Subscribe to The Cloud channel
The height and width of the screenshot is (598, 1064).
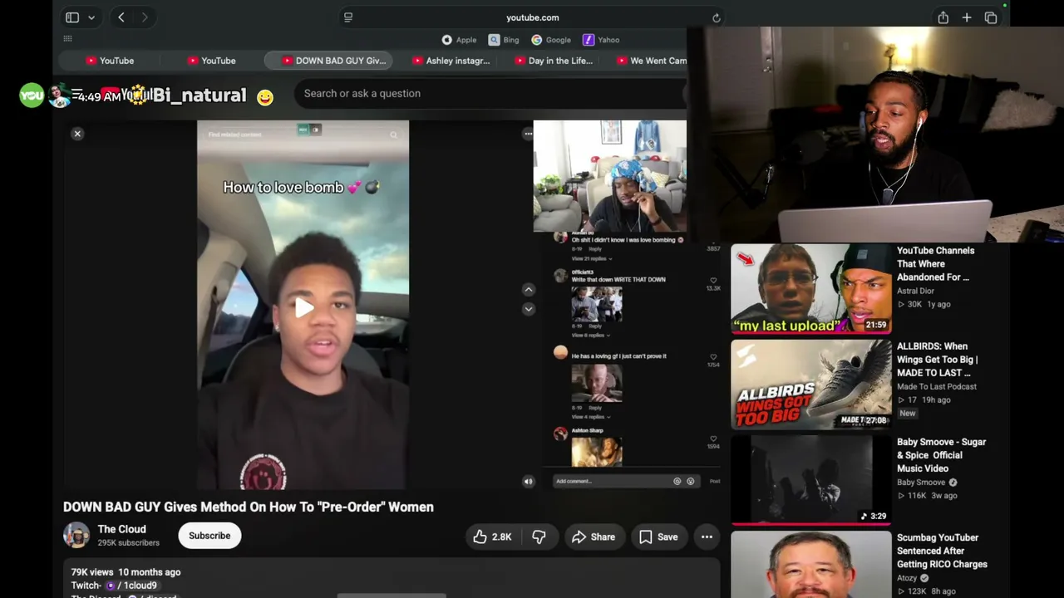[x=209, y=536]
